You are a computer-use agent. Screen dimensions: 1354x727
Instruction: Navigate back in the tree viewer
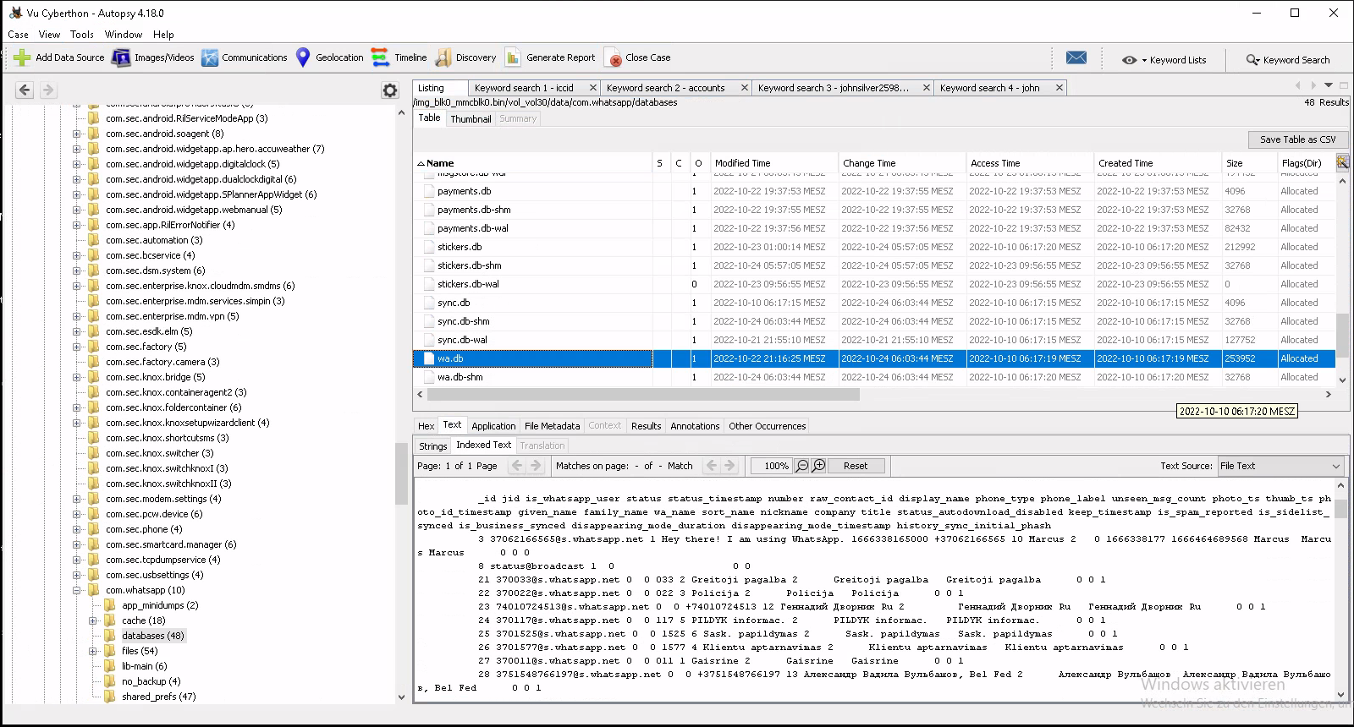pos(25,90)
